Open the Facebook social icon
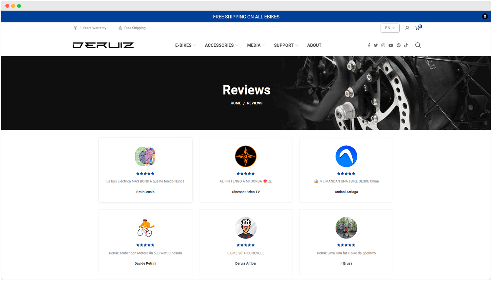The width and height of the screenshot is (492, 281). 369,45
